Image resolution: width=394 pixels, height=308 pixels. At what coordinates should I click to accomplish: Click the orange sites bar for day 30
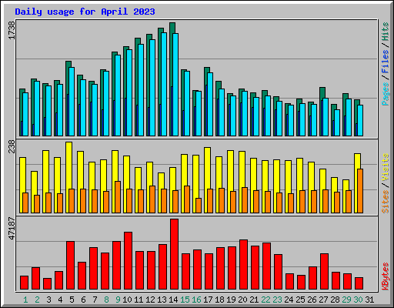(x=360, y=191)
